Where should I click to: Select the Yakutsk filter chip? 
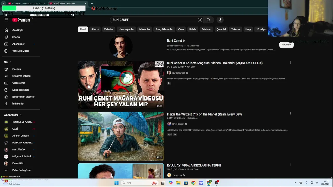click(236, 29)
